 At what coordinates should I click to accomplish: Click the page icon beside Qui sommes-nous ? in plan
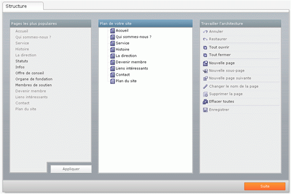tap(112, 37)
